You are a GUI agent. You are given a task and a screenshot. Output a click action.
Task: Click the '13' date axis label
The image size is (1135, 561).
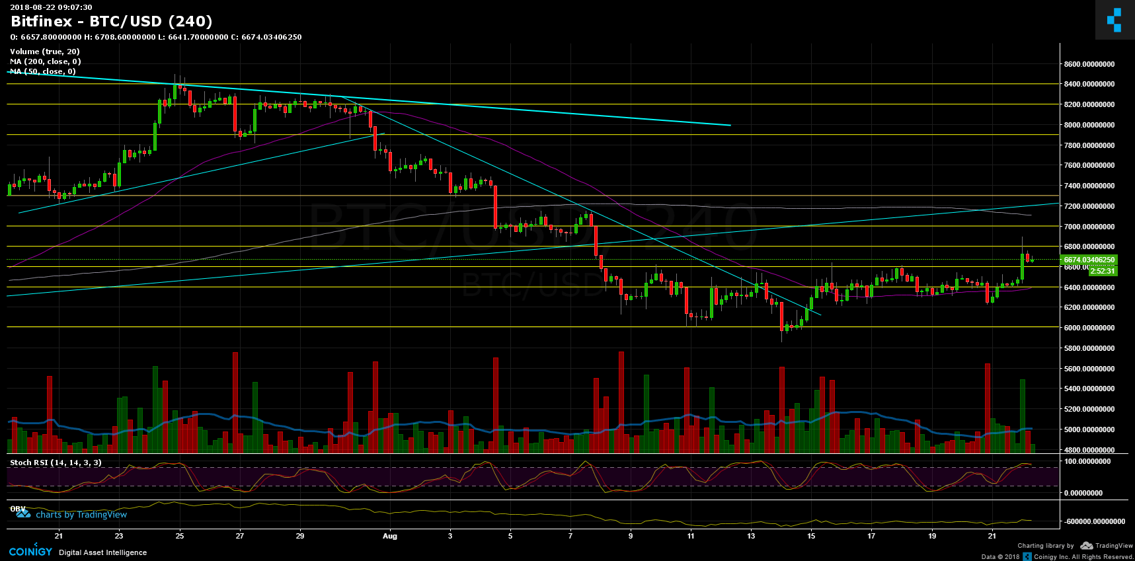tap(751, 536)
